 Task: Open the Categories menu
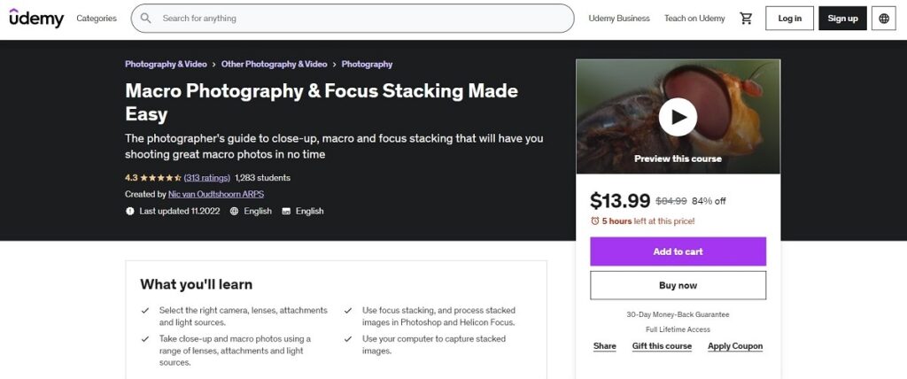click(x=97, y=19)
